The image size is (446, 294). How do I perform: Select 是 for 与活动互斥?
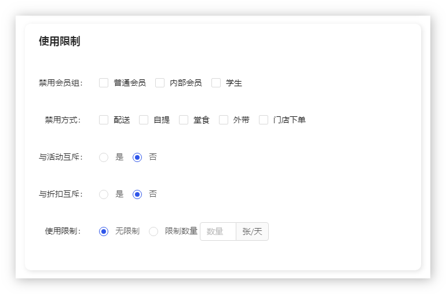click(x=104, y=157)
